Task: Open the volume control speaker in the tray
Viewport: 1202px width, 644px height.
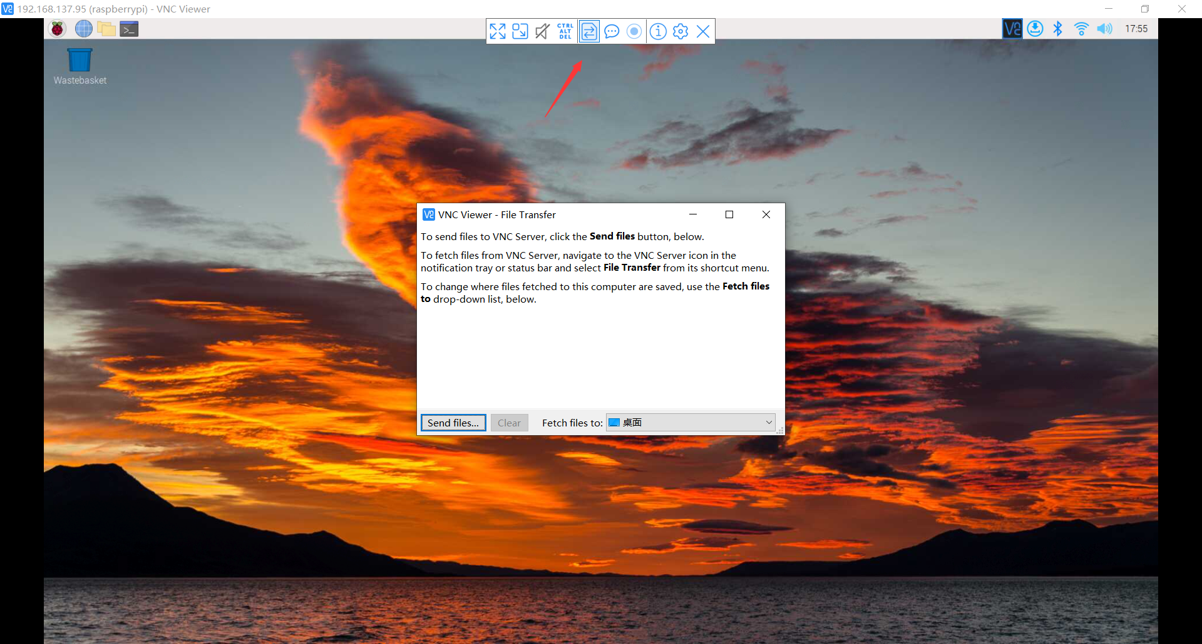Action: [1104, 29]
